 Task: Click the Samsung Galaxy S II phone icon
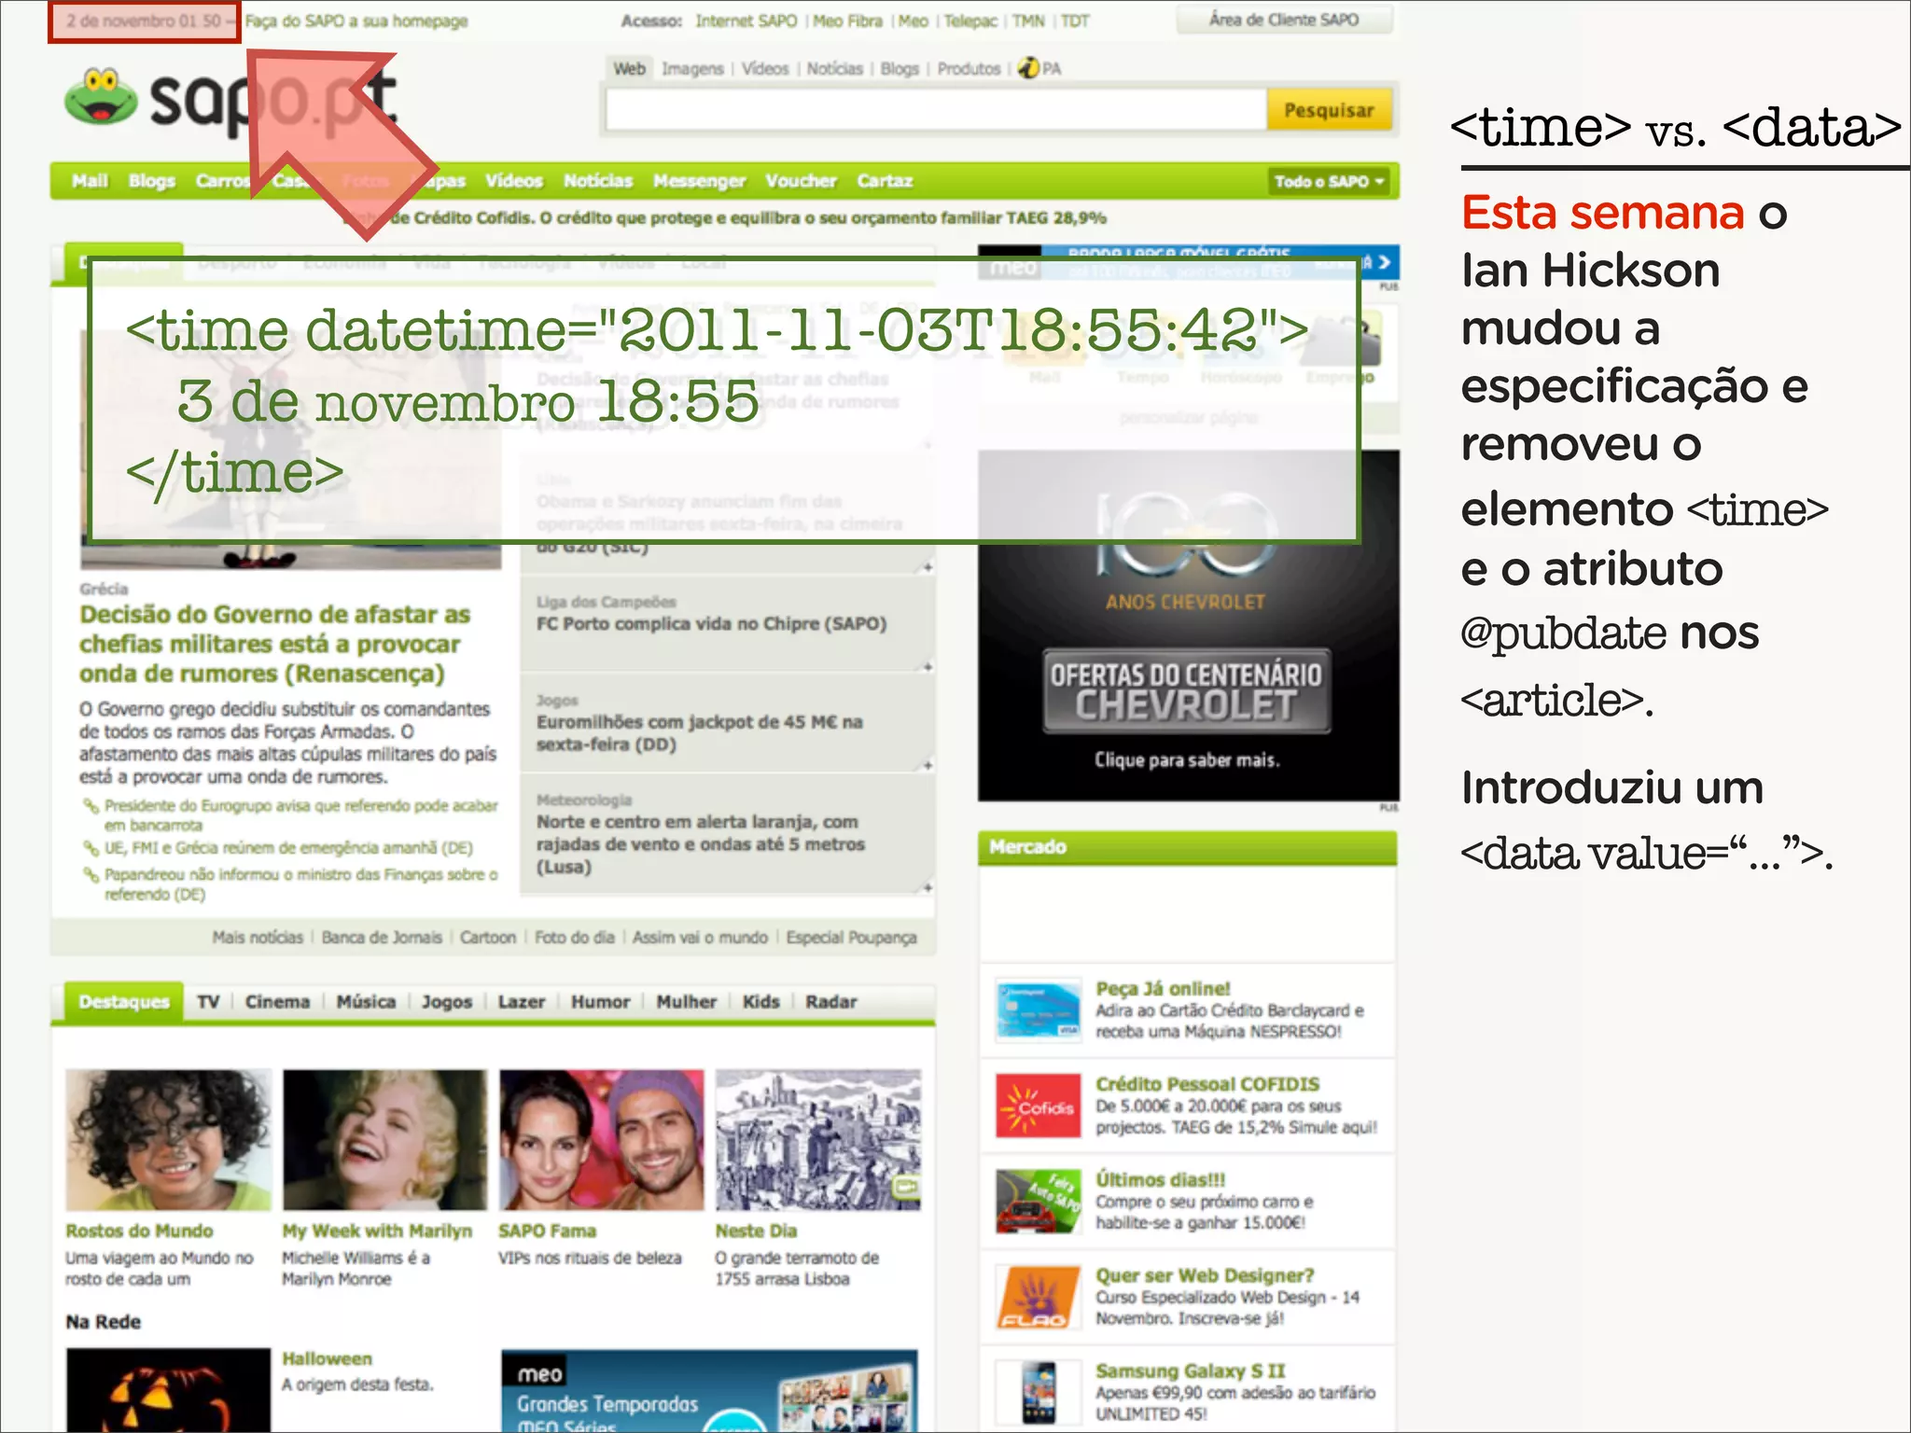1038,1392
